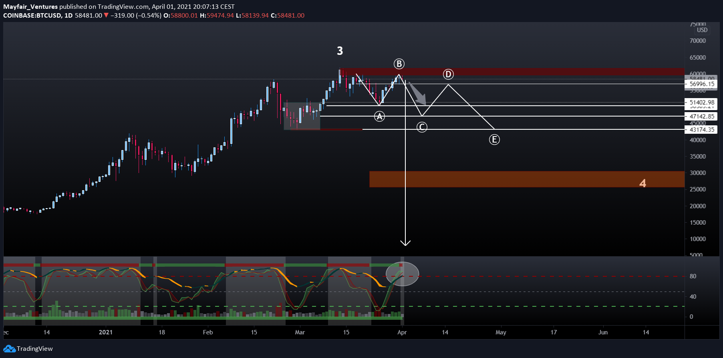Click the 65000 price axis label
Image resolution: width=723 pixels, height=358 pixels.
pos(698,58)
